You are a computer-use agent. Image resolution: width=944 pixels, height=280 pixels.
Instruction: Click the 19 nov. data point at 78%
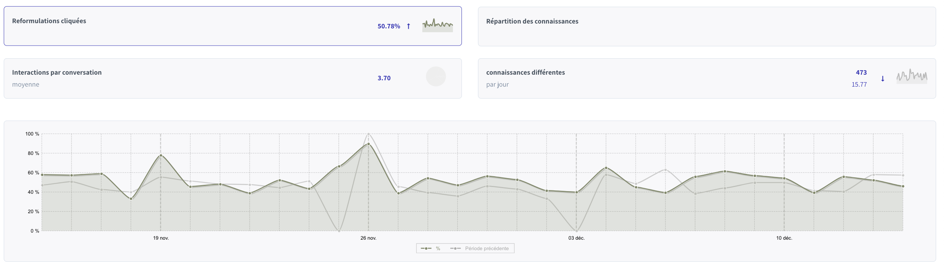(161, 155)
